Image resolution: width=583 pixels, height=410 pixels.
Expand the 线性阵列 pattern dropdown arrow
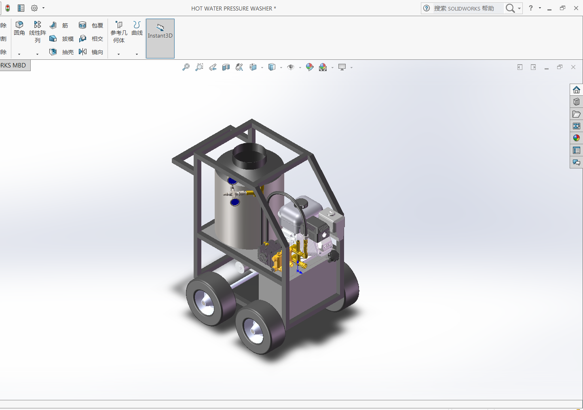pyautogui.click(x=37, y=54)
